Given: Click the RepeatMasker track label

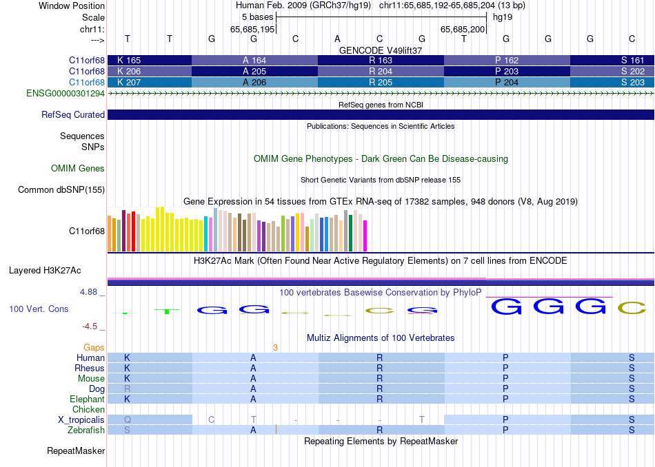Looking at the screenshot, I should [x=76, y=450].
